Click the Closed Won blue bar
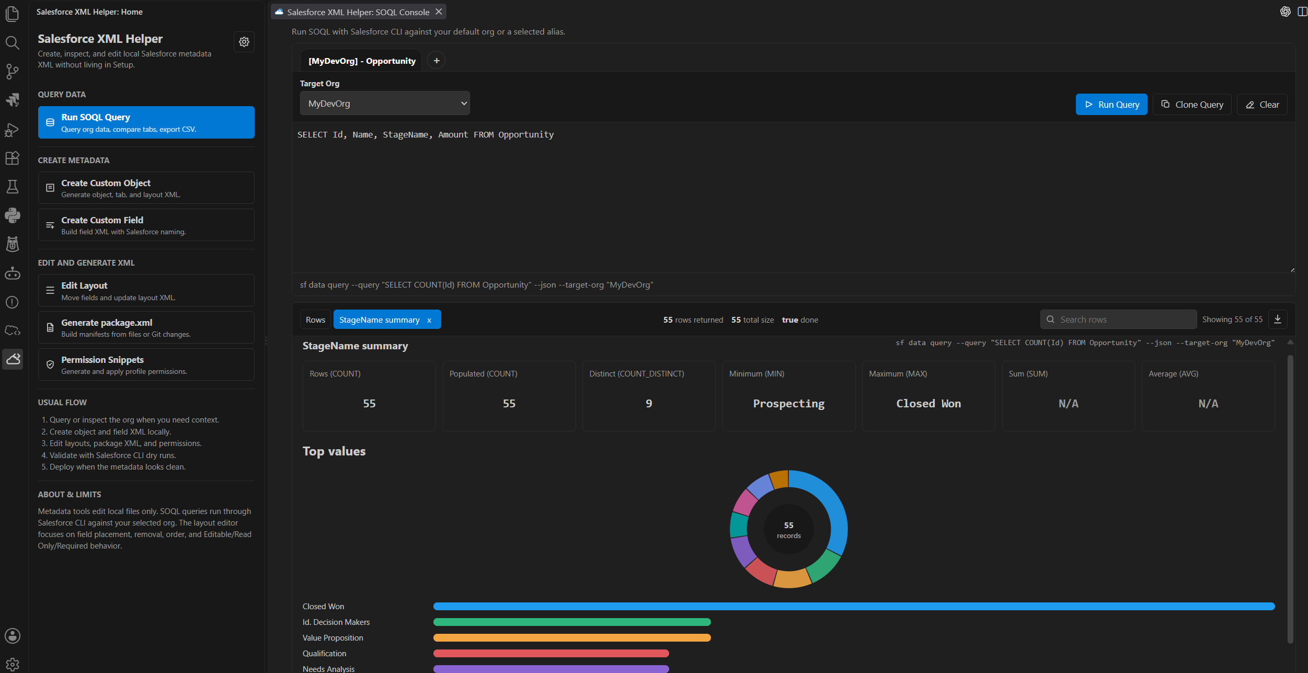1308x673 pixels. point(854,607)
